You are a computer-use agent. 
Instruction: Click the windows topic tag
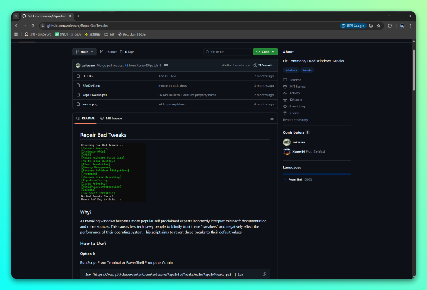click(x=291, y=70)
